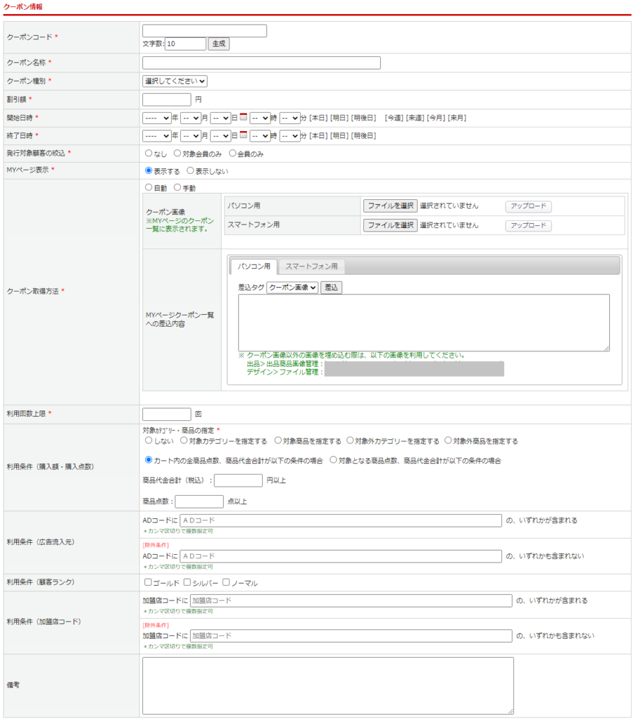This screenshot has width=638, height=721.
Task: Switch to the パソコン用 tab
Action: [254, 266]
